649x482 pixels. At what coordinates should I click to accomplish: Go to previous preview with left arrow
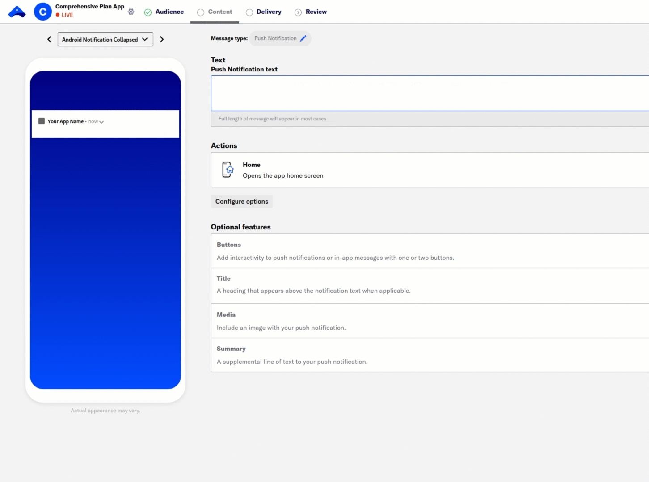pyautogui.click(x=49, y=39)
